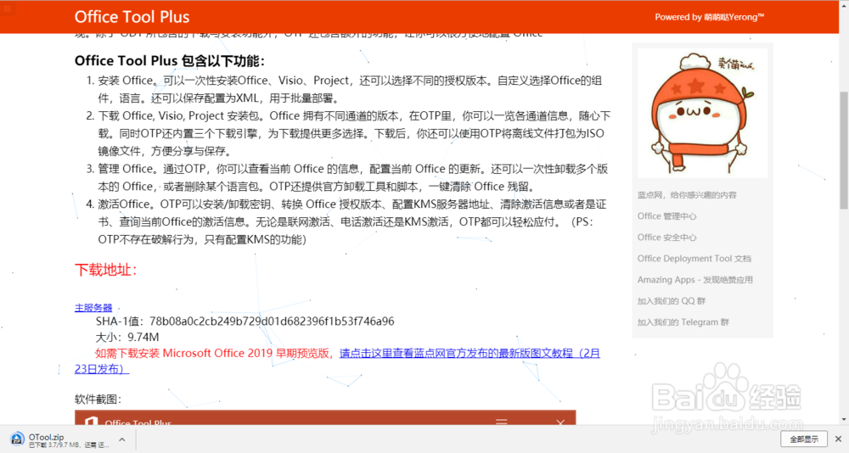Click the 软件截图 label
The height and width of the screenshot is (453, 849).
pos(98,399)
